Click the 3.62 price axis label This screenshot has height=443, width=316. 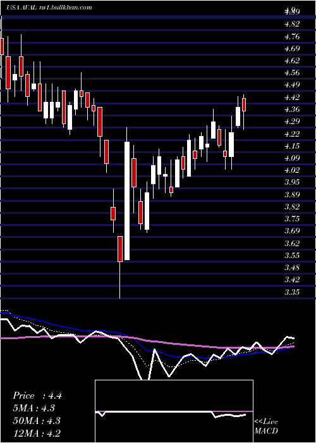pyautogui.click(x=292, y=243)
